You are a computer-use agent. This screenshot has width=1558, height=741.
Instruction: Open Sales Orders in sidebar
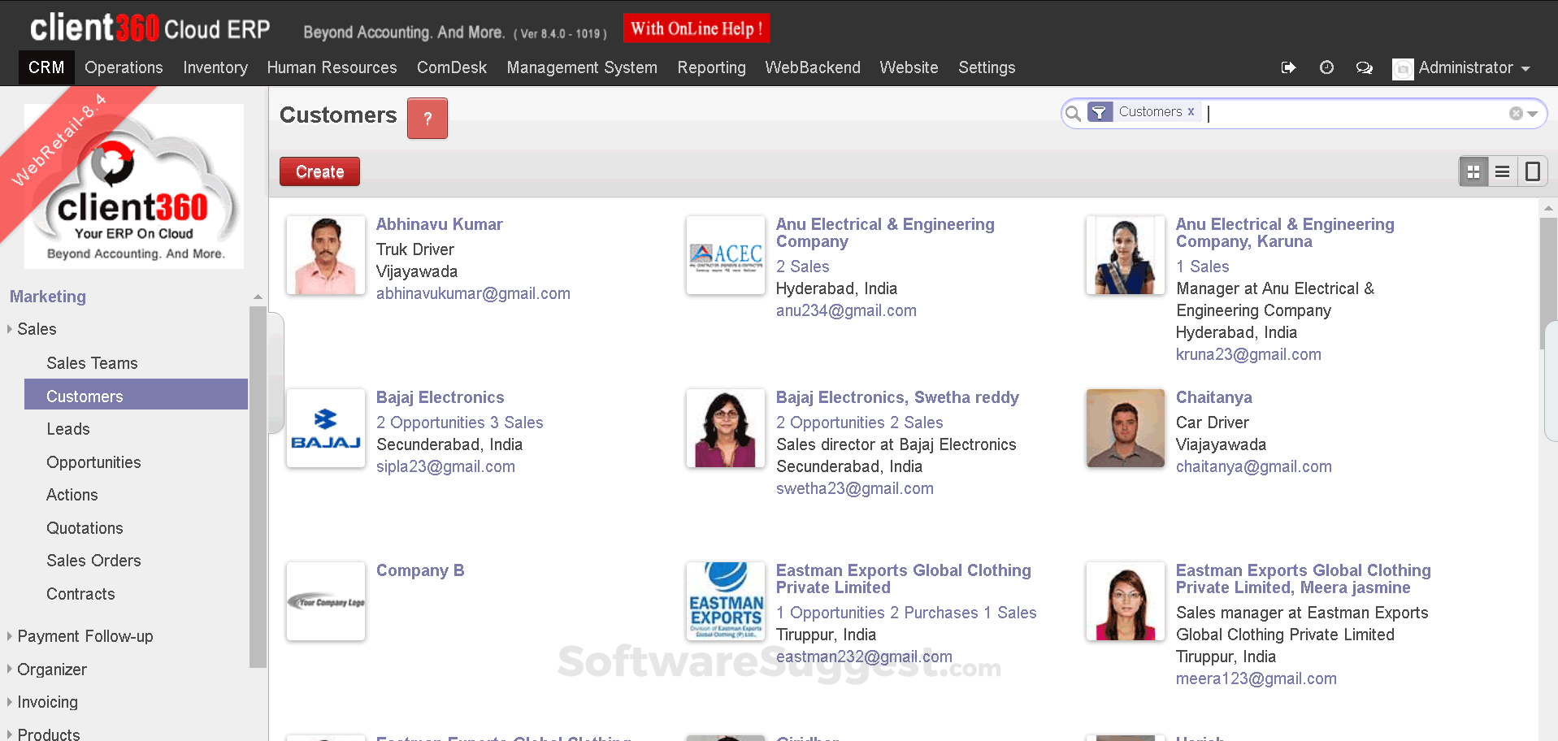(x=93, y=561)
